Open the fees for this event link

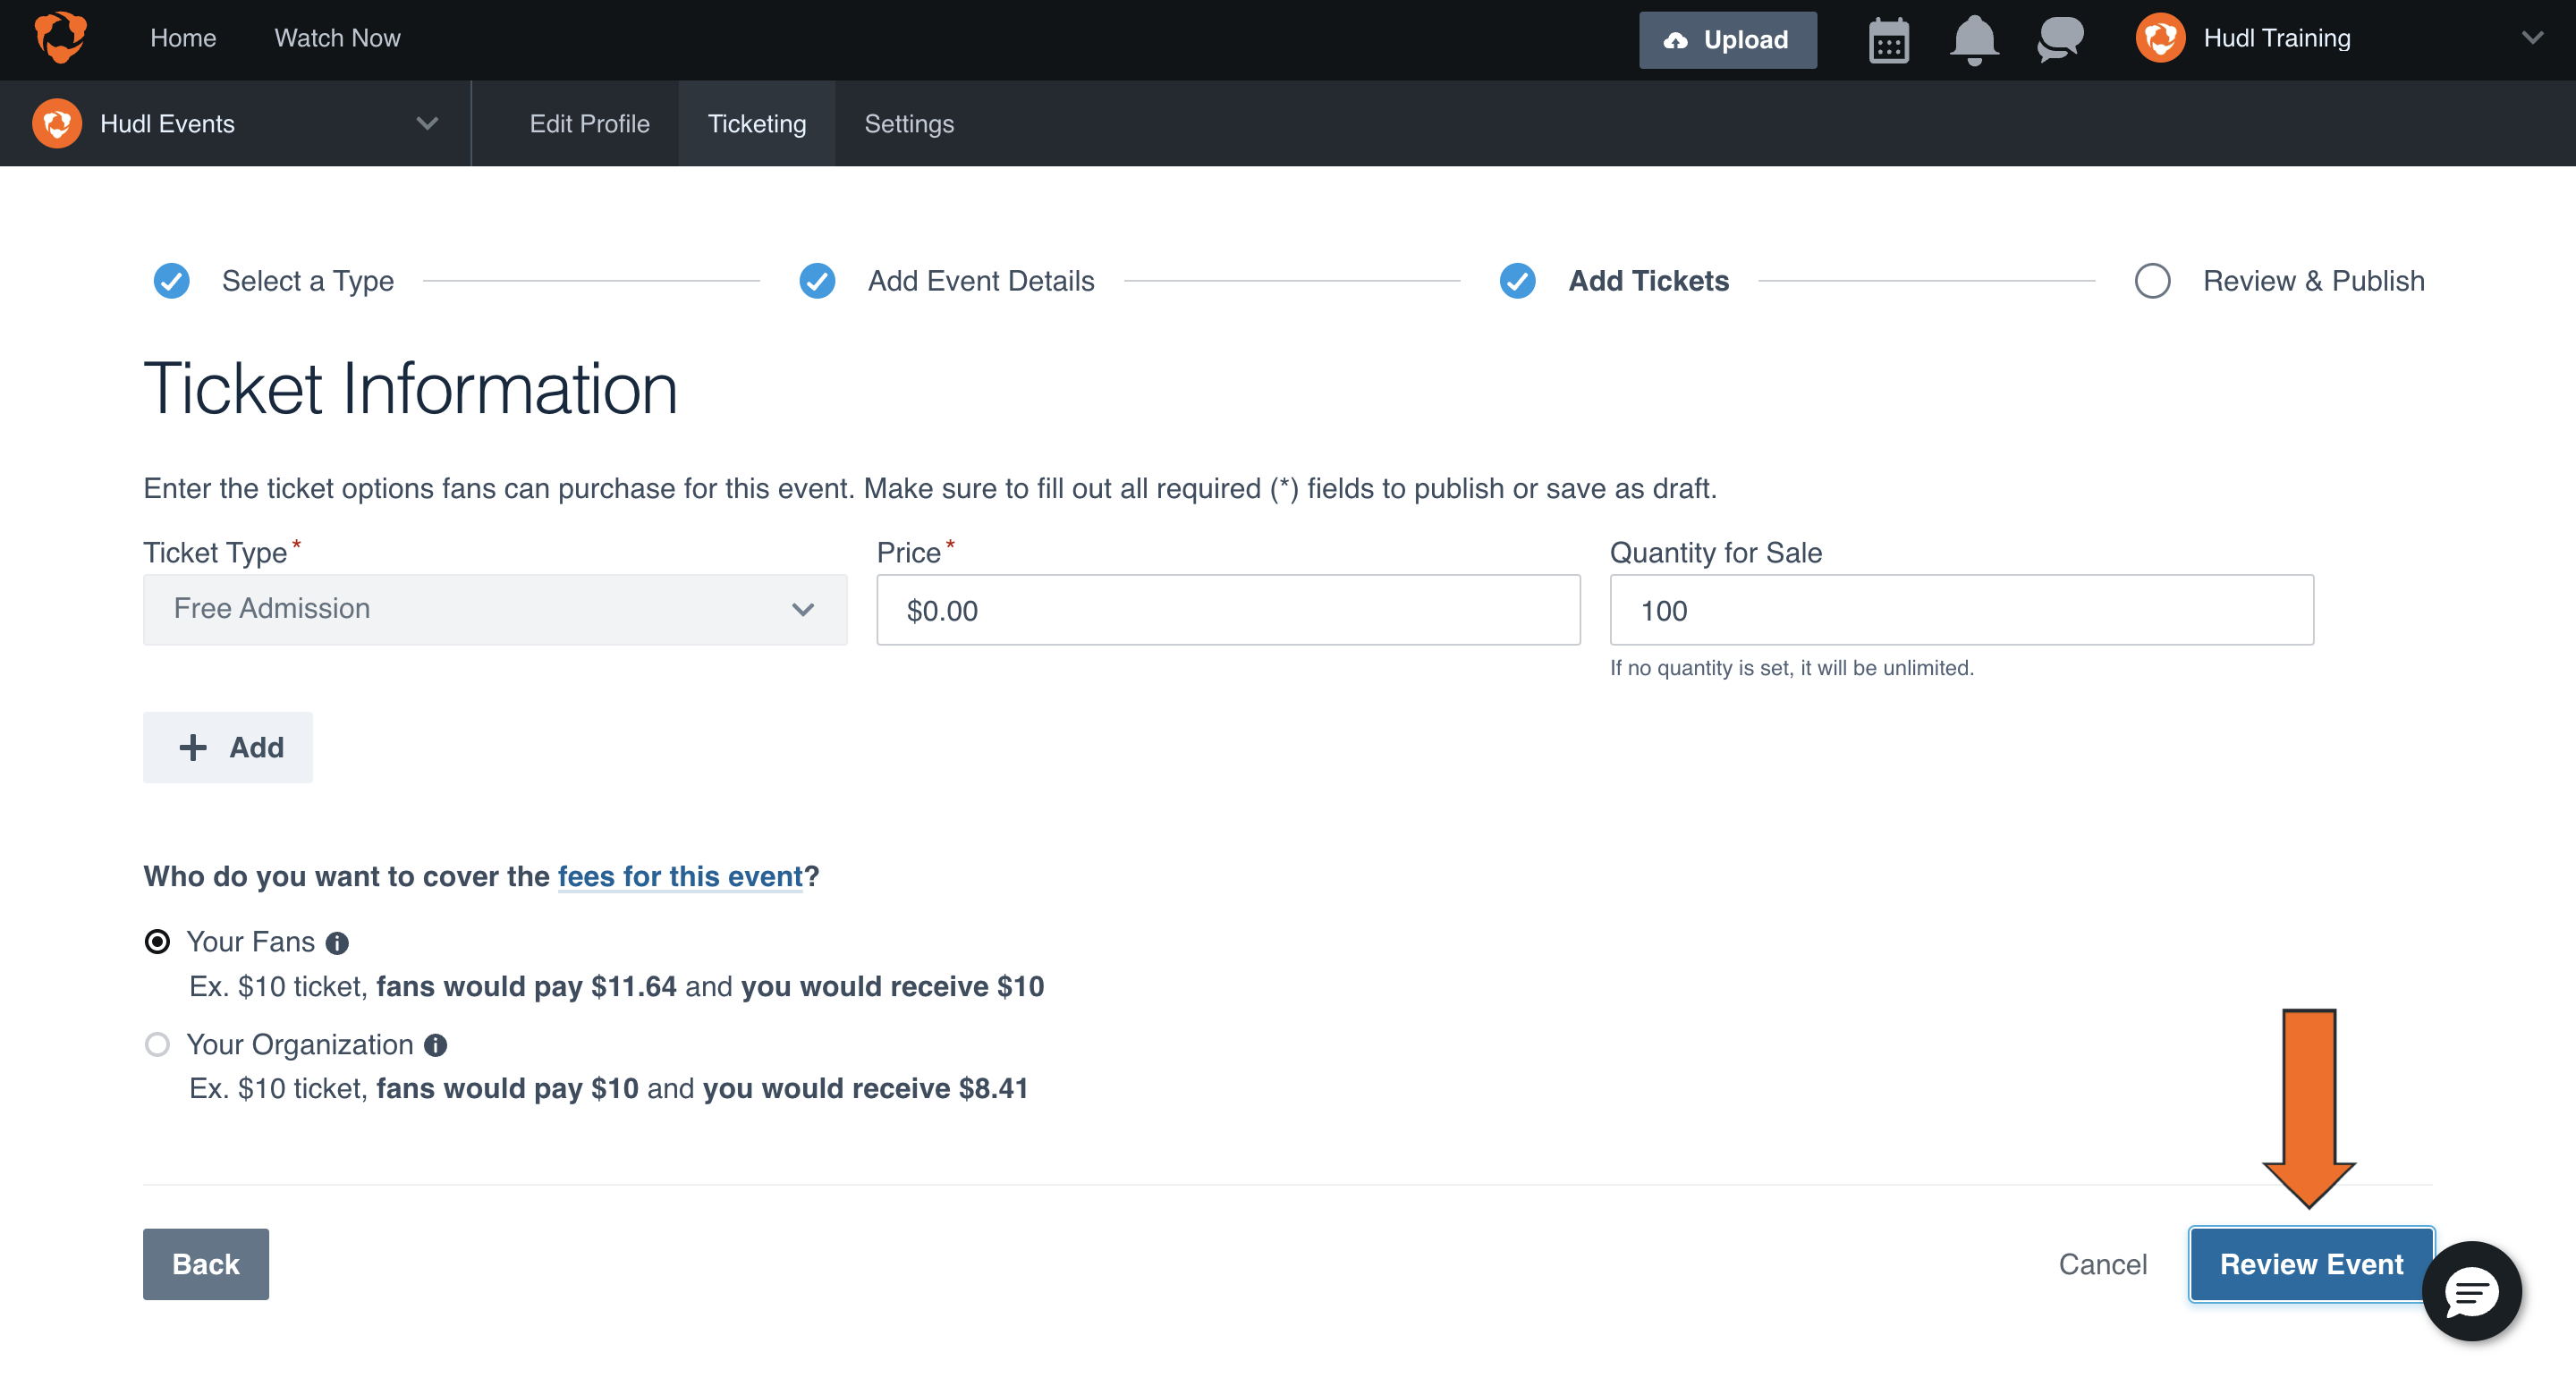click(x=680, y=876)
